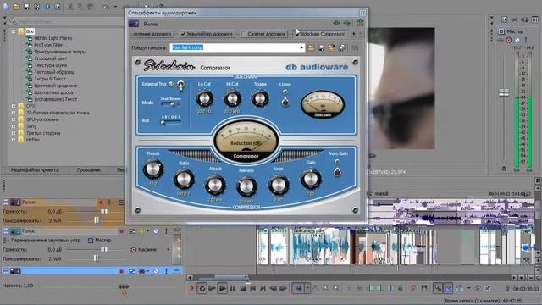Toggle the Auto Gain switch
This screenshot has height=305, width=542.
coord(337,172)
